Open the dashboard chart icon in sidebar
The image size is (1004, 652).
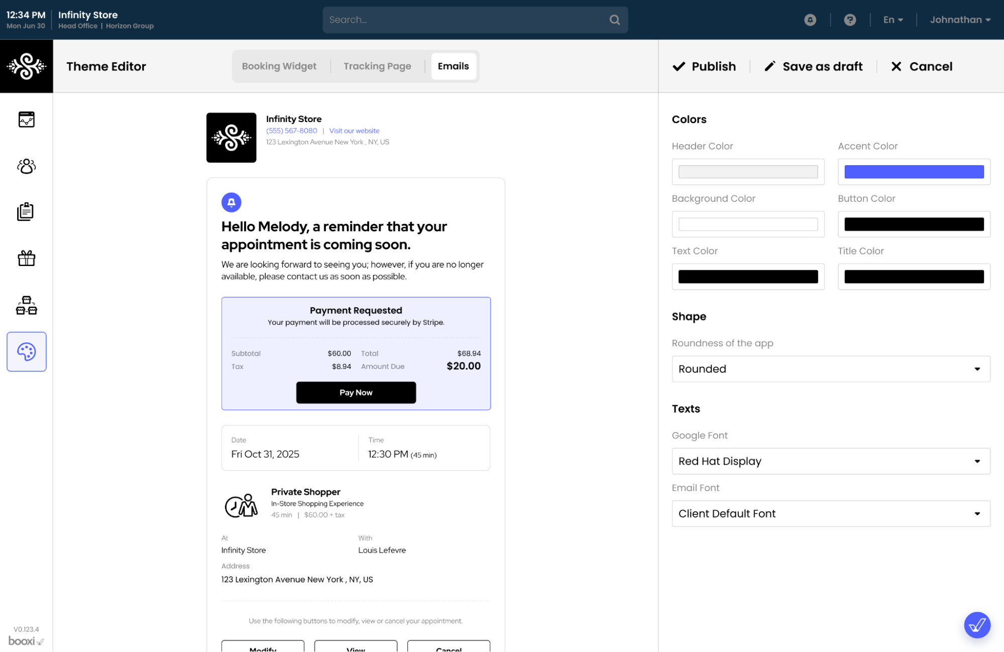click(26, 119)
